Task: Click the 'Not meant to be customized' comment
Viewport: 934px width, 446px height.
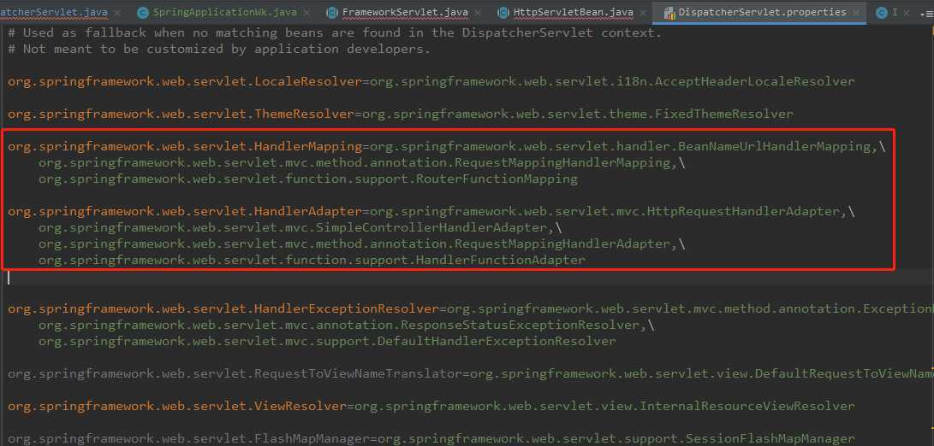Action: 219,49
